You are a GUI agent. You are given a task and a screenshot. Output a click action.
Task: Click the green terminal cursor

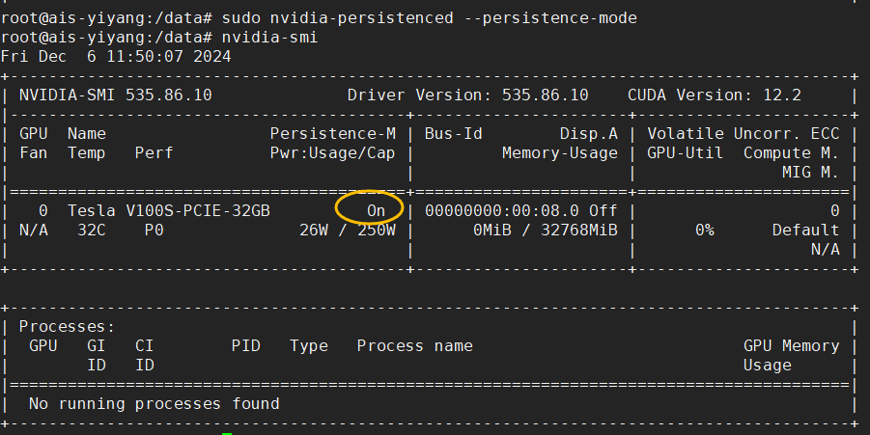pyautogui.click(x=227, y=433)
